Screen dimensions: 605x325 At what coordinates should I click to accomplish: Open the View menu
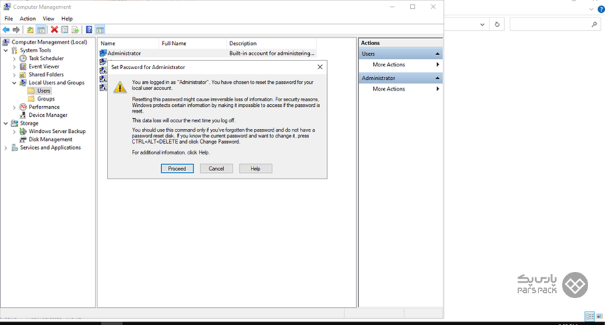pyautogui.click(x=48, y=19)
